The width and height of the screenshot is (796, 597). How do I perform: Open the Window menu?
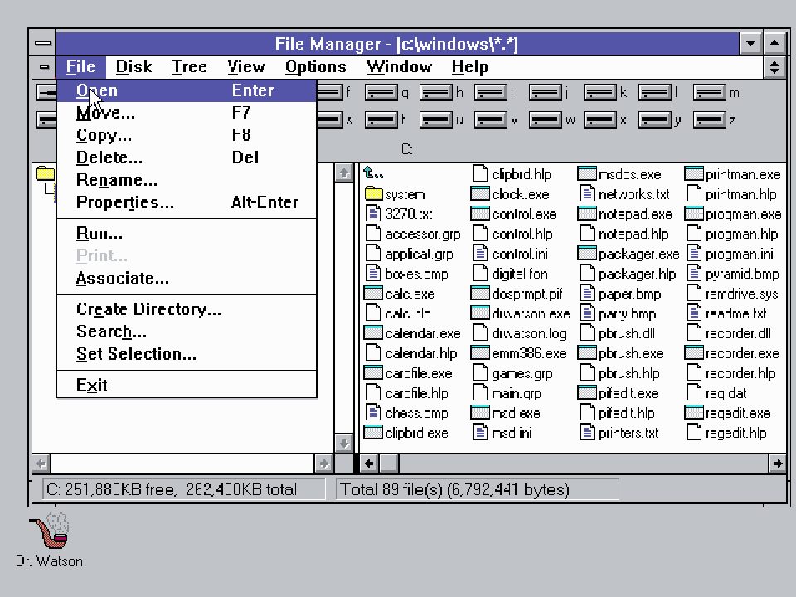[x=399, y=66]
